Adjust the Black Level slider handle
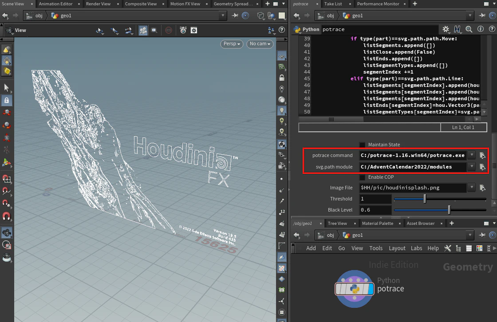This screenshot has width=497, height=322. pyautogui.click(x=449, y=210)
